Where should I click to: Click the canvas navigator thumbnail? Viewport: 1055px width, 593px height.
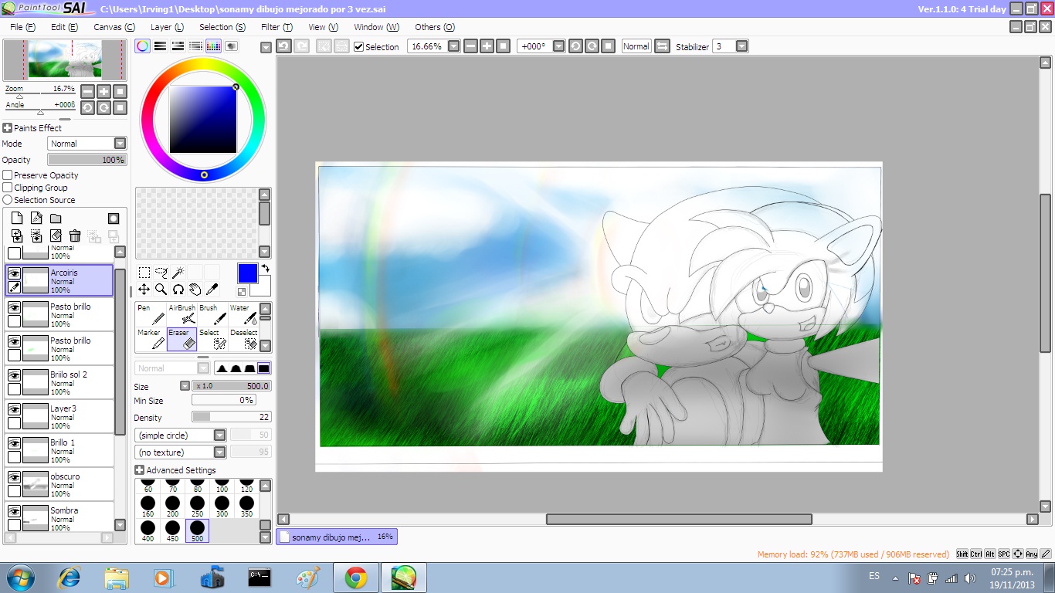click(64, 59)
